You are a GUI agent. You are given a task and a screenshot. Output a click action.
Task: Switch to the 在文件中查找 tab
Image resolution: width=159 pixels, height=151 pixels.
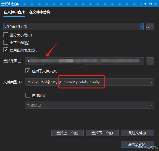click(14, 12)
